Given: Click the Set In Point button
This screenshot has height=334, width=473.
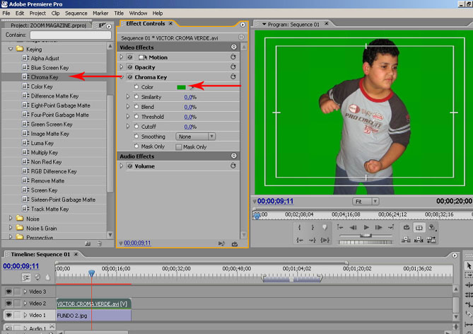Looking at the screenshot, I should click(300, 227).
